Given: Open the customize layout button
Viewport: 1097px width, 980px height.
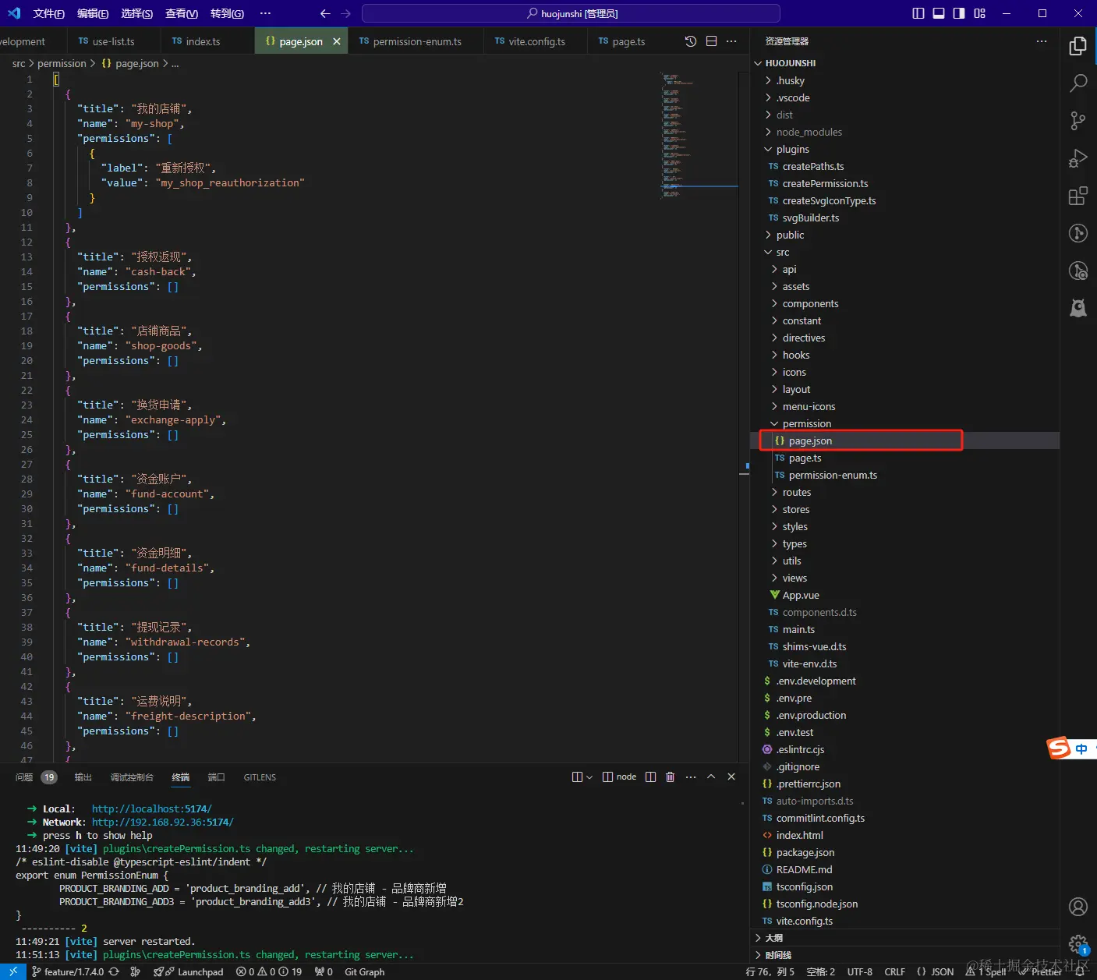Looking at the screenshot, I should pyautogui.click(x=980, y=13).
